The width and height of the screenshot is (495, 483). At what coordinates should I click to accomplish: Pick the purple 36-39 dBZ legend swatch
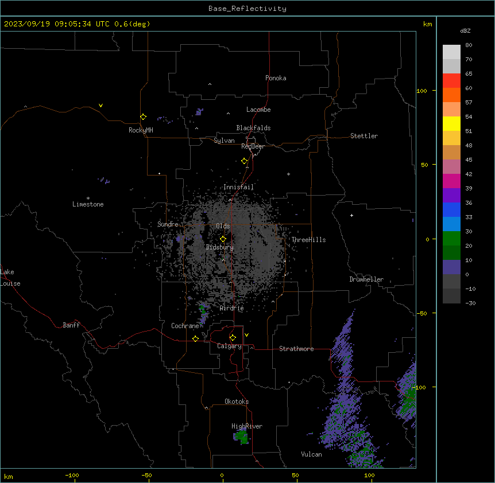point(451,196)
